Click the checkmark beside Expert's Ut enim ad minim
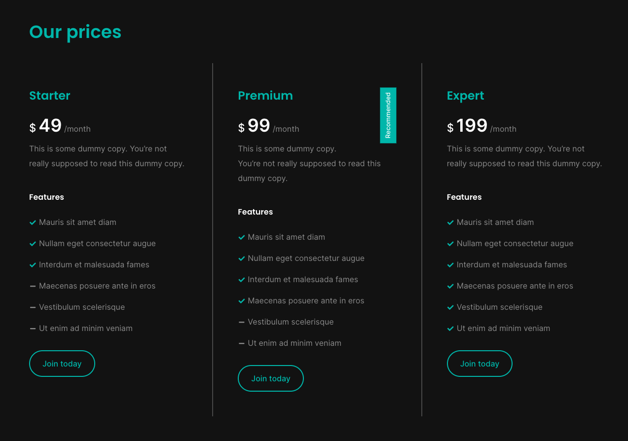Viewport: 628px width, 441px height. point(450,329)
